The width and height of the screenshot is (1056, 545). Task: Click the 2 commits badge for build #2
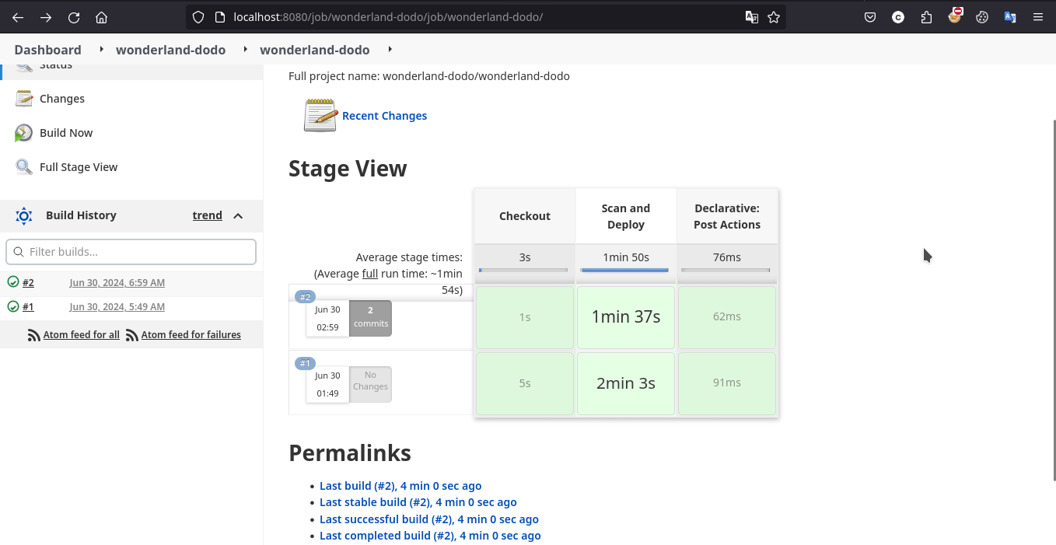pos(370,317)
